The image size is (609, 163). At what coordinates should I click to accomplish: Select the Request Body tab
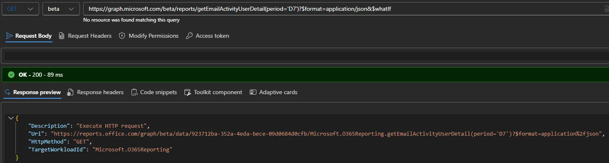[x=29, y=36]
